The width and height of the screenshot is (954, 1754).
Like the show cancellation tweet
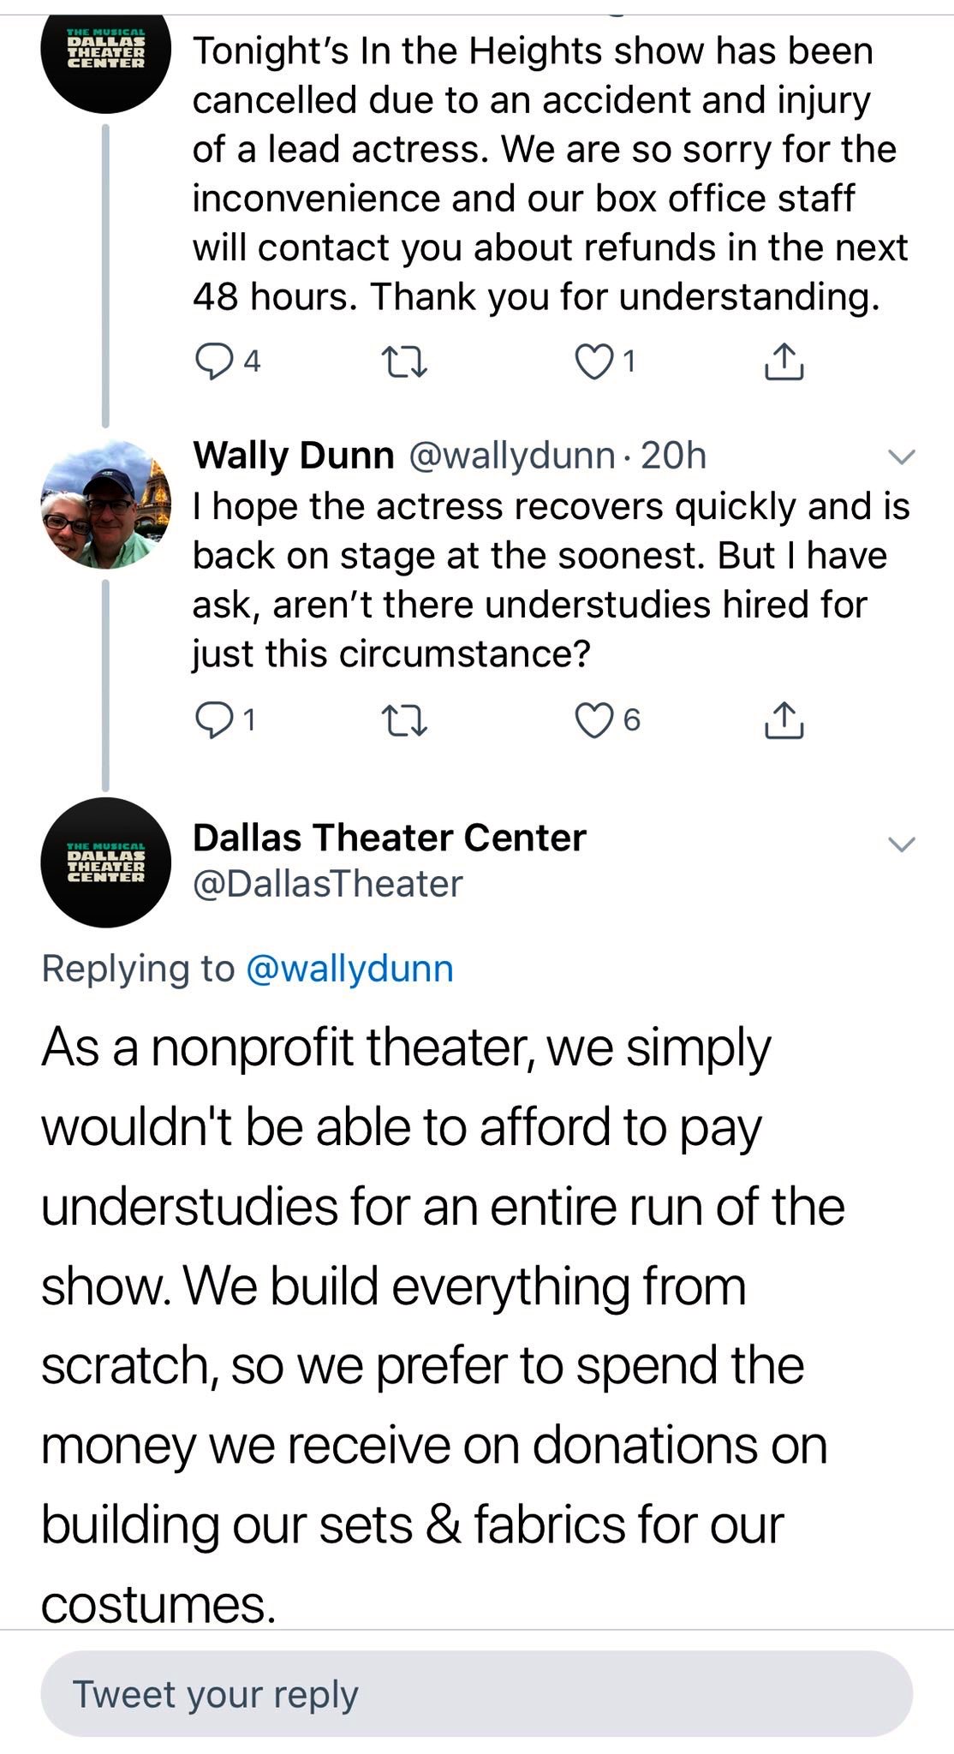click(591, 362)
